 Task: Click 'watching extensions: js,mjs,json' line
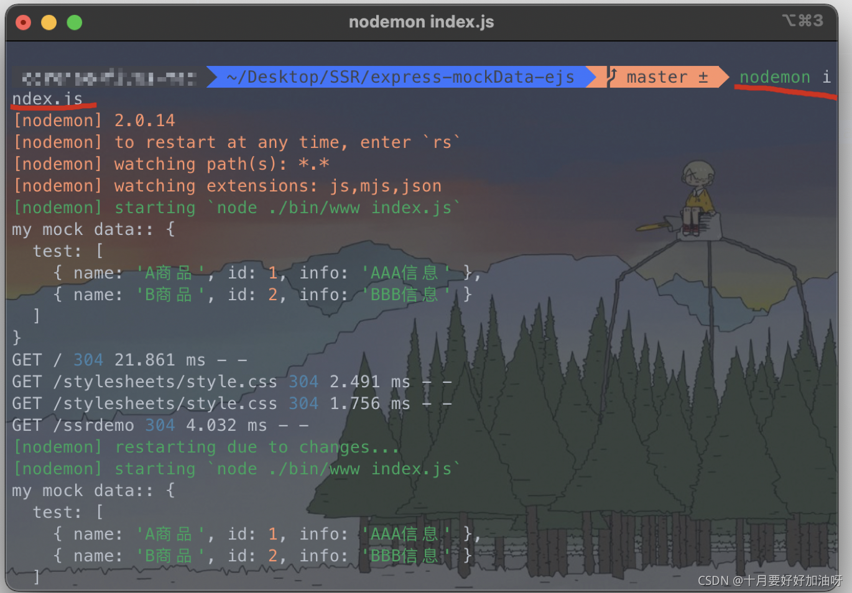pyautogui.click(x=228, y=186)
